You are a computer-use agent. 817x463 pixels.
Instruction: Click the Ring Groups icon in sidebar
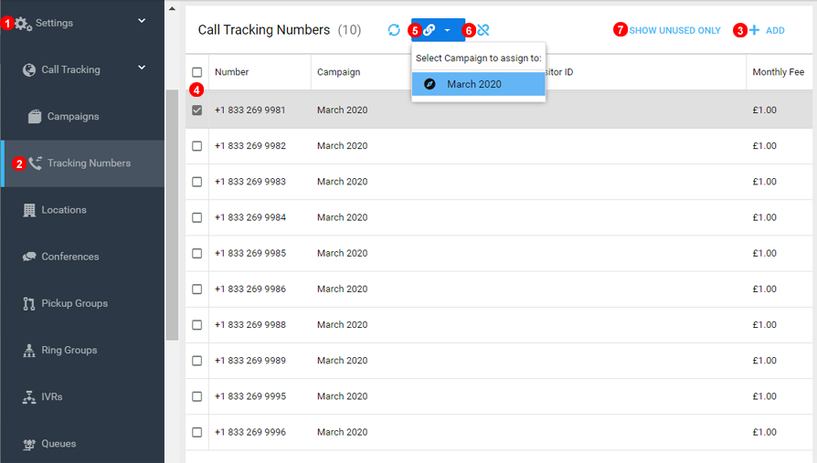click(x=29, y=350)
